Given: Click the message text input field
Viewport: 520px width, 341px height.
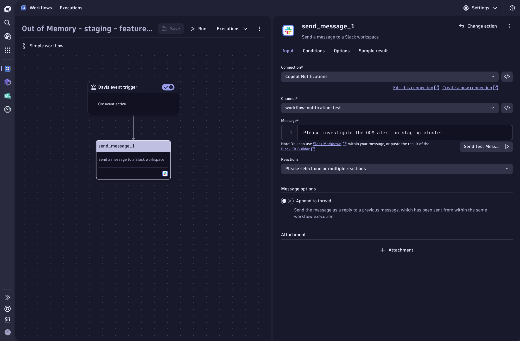Looking at the screenshot, I should [x=405, y=132].
